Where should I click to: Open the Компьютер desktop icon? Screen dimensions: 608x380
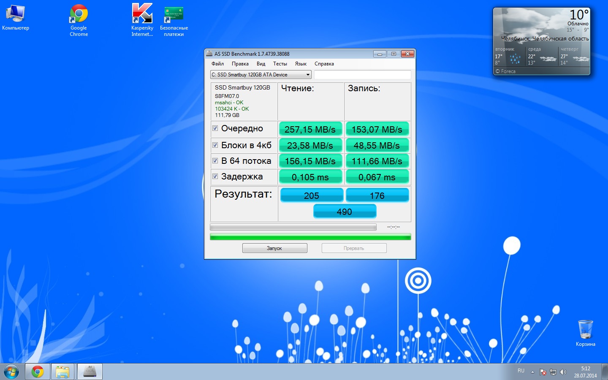pyautogui.click(x=16, y=18)
